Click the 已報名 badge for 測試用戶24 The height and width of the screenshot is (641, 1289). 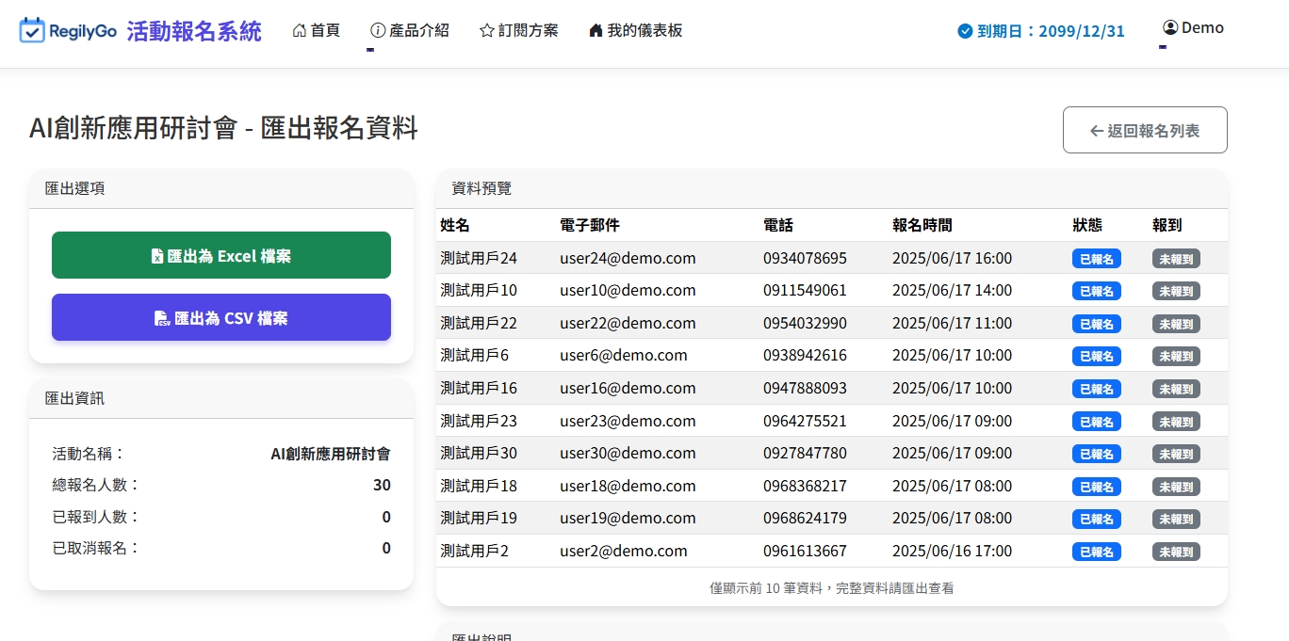click(x=1097, y=259)
